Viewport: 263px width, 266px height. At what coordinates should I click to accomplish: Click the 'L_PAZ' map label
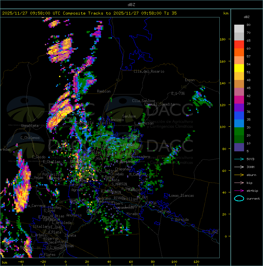213,232
